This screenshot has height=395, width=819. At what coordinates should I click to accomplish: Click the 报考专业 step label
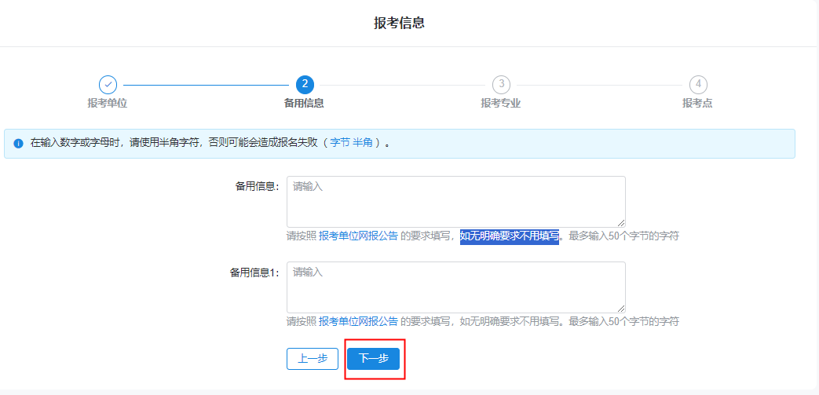click(501, 103)
